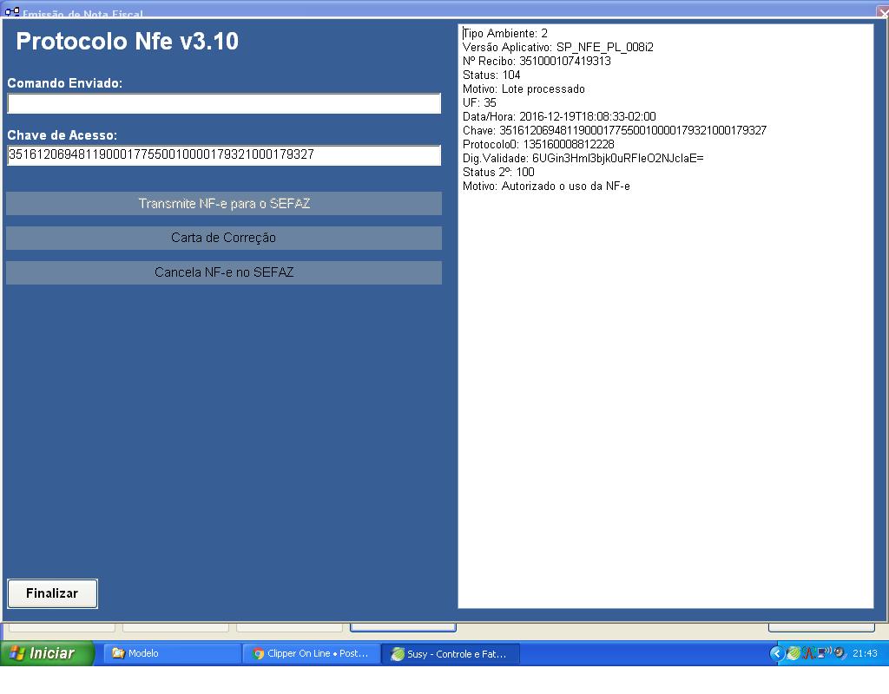Click the Tipo Ambiente: 2 line
Image resolution: width=889 pixels, height=694 pixels.
(504, 34)
